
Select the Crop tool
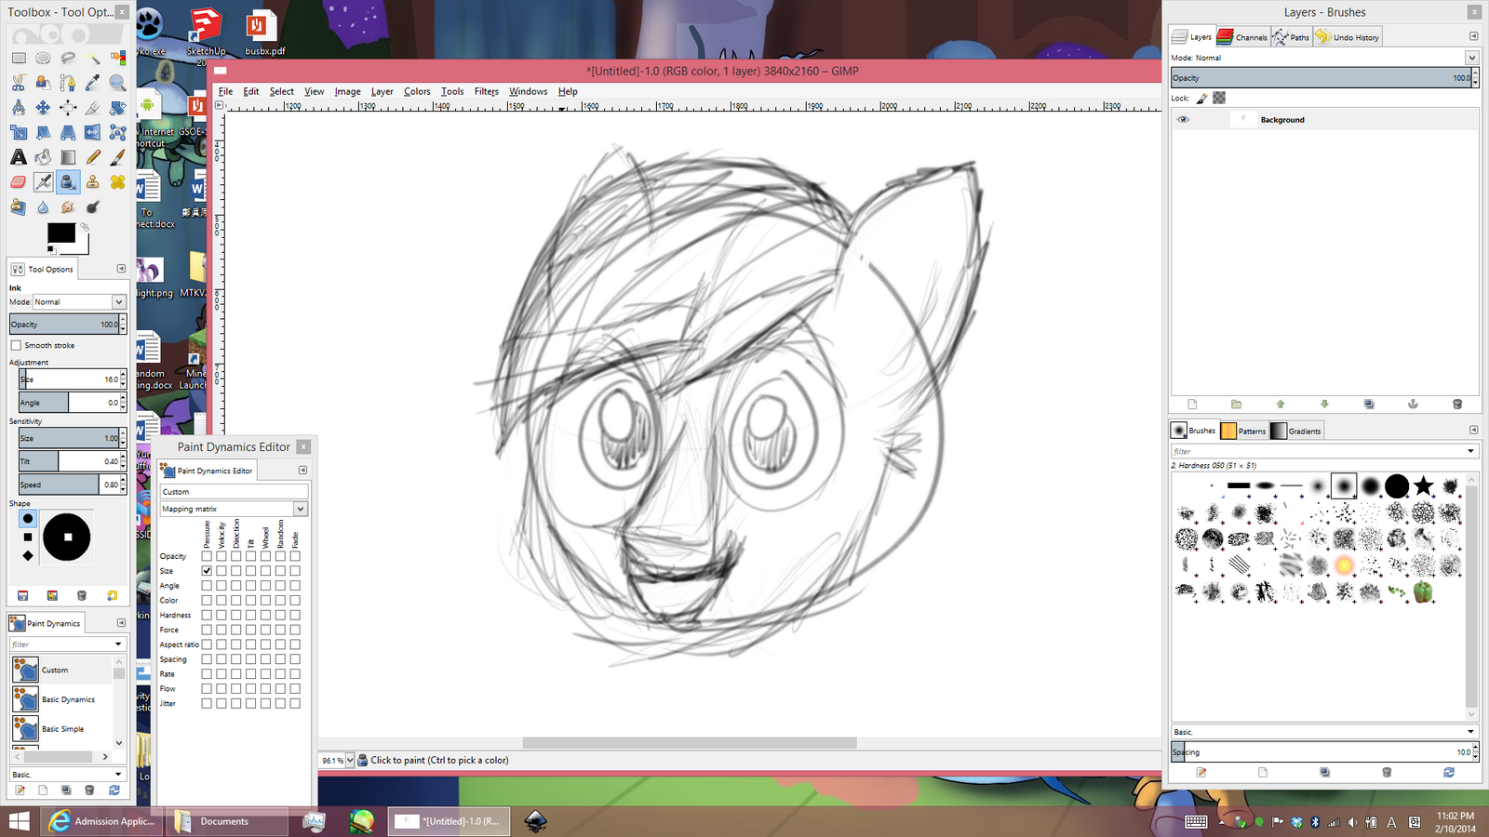pos(93,108)
